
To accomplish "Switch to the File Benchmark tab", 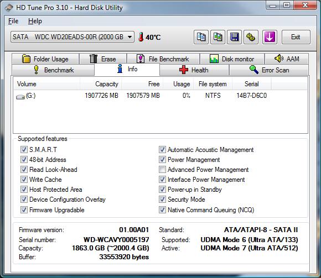I will (163, 59).
